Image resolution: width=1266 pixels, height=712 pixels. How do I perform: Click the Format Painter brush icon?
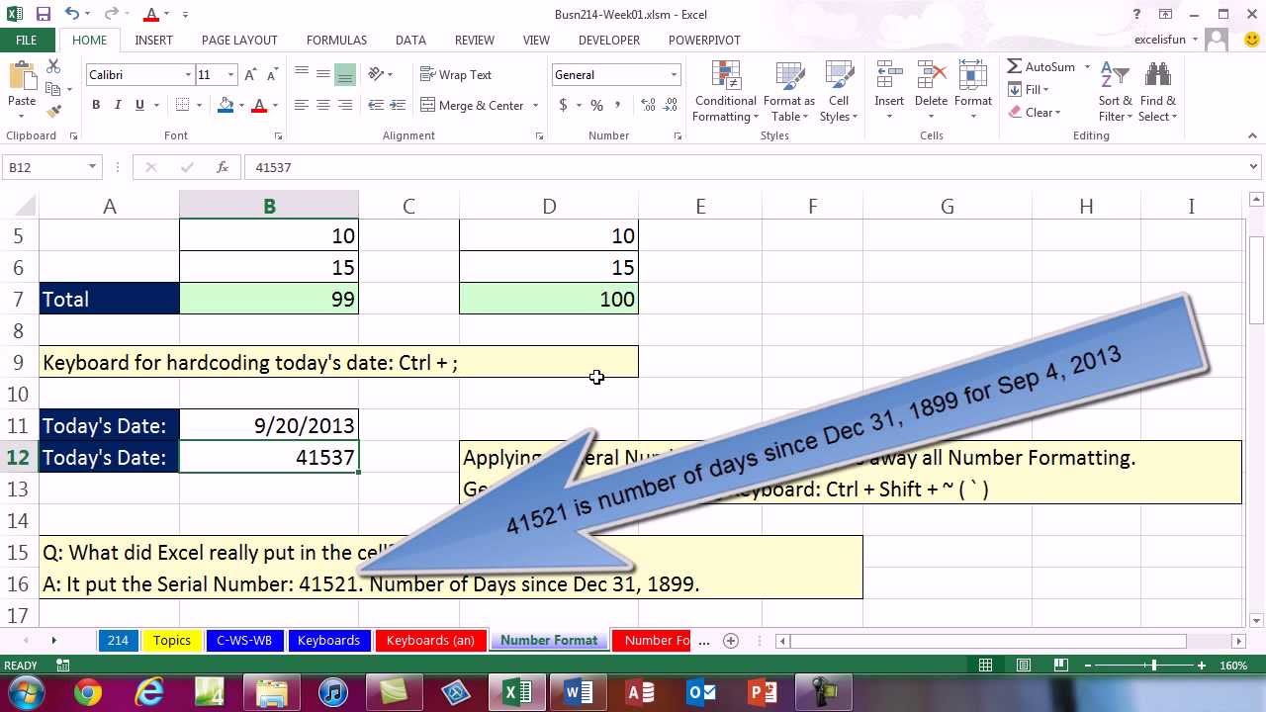coord(53,112)
